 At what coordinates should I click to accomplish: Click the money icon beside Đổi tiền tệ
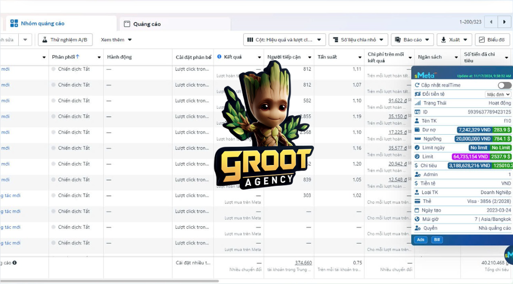coord(418,94)
